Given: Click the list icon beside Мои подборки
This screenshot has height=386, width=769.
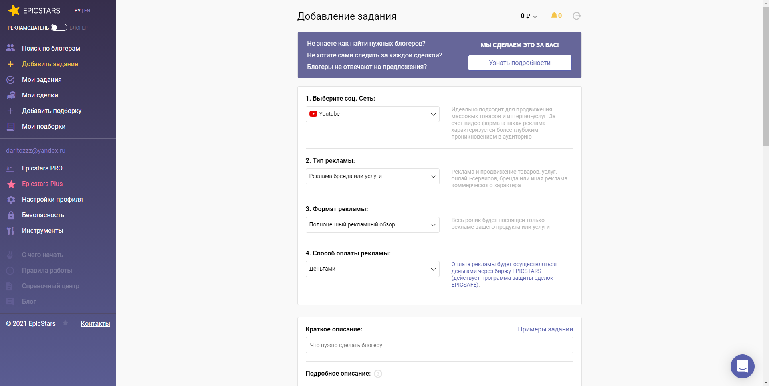Looking at the screenshot, I should click(x=11, y=127).
